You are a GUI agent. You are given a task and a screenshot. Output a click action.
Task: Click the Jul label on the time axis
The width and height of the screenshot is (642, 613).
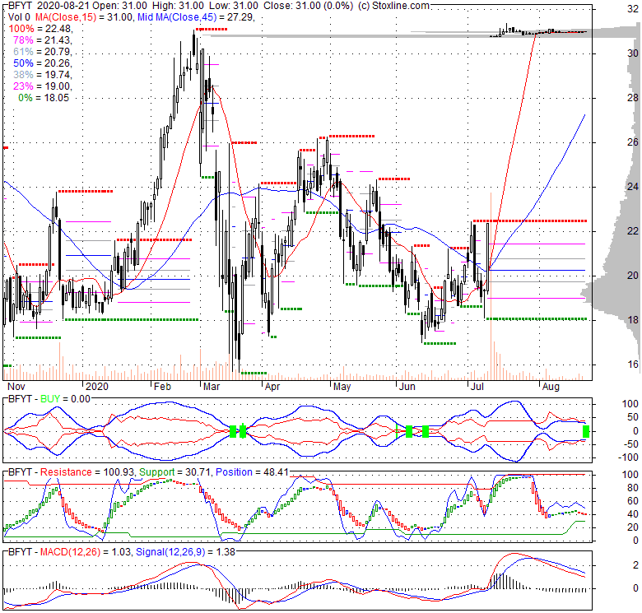(477, 387)
